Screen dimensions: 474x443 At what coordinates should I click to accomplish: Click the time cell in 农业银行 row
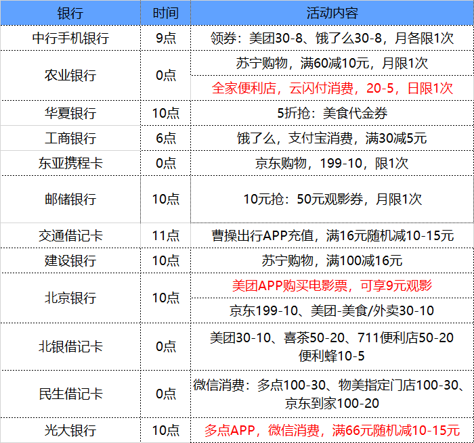pos(166,76)
